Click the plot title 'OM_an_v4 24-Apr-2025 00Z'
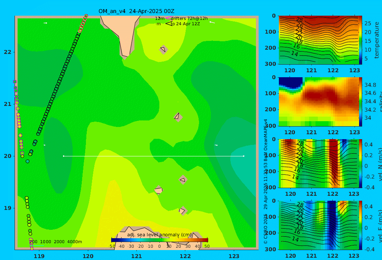 [136, 11]
